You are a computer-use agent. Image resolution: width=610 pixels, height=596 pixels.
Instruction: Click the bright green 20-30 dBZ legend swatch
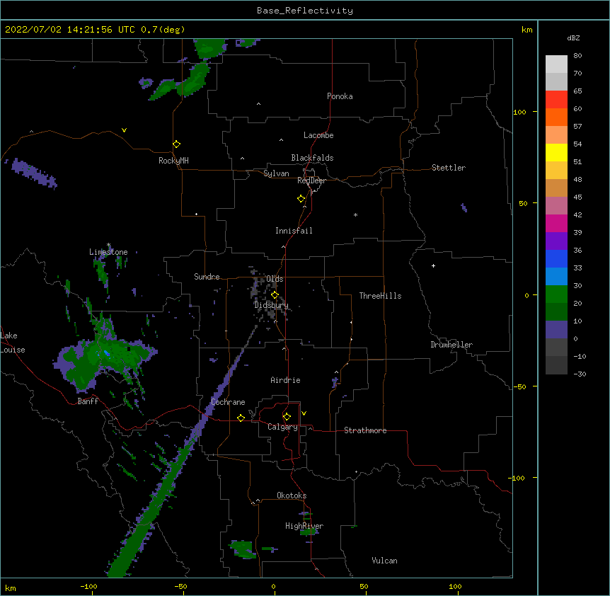pyautogui.click(x=556, y=294)
